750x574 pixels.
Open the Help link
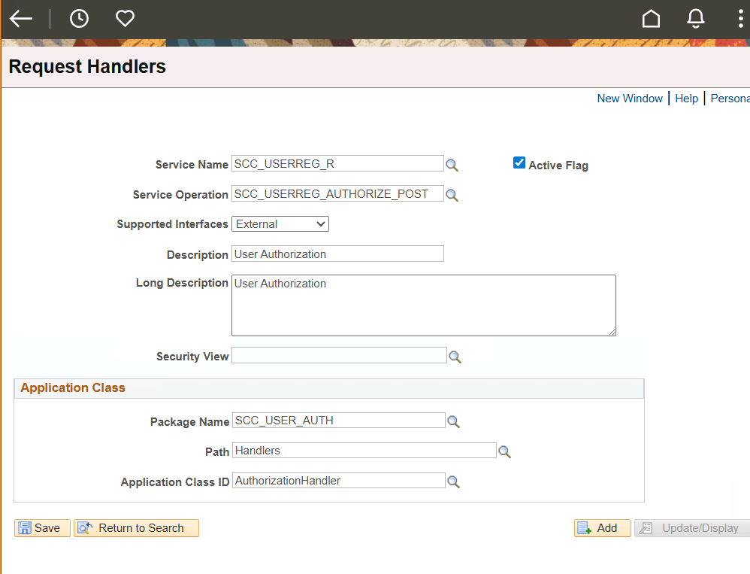point(686,99)
